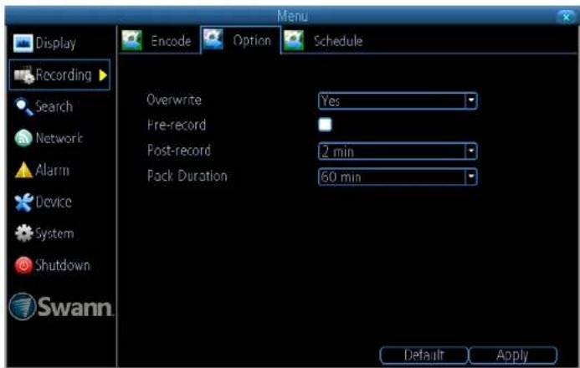The image size is (580, 368).
Task: Click the green Network signal icon
Action: pos(23,138)
